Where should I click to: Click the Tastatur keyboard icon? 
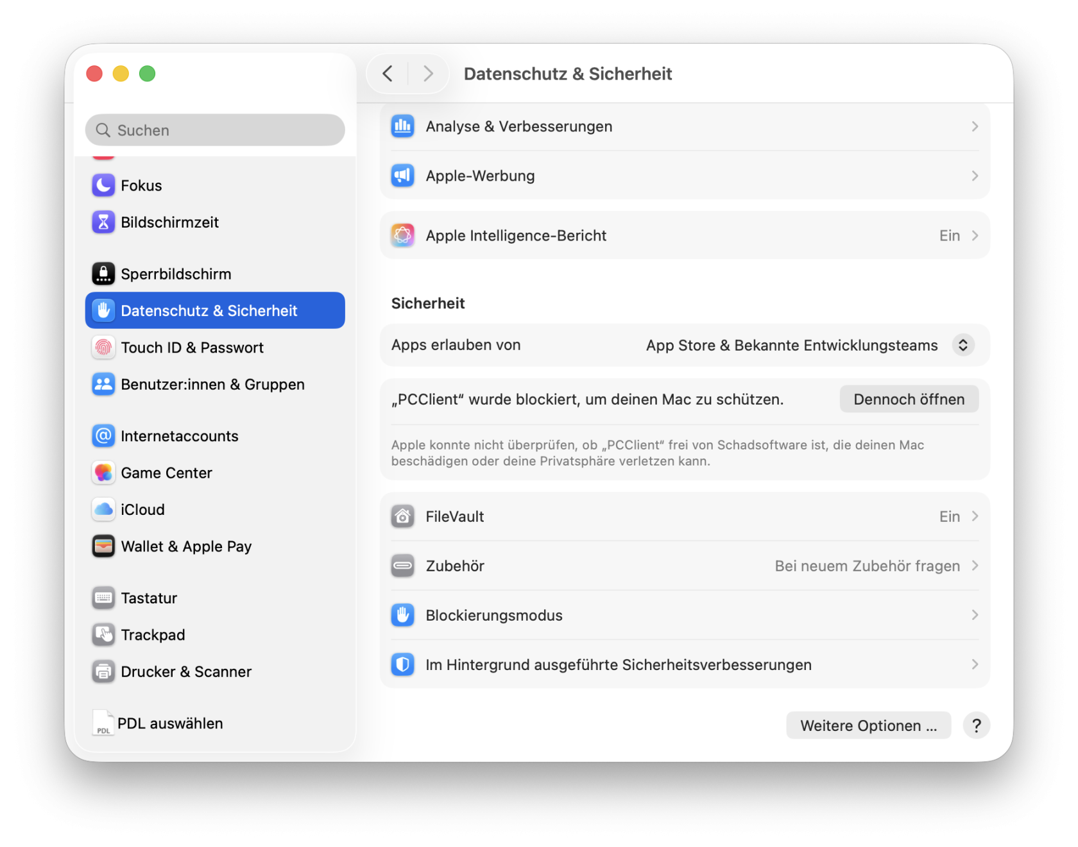[x=103, y=598]
